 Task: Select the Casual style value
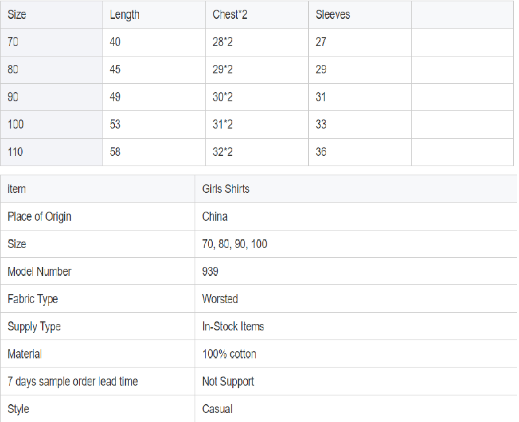point(217,409)
